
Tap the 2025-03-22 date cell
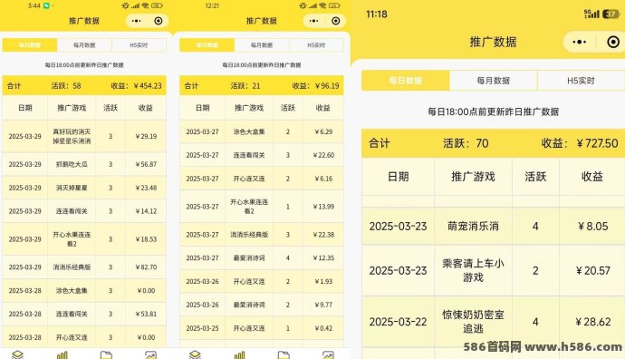399,322
